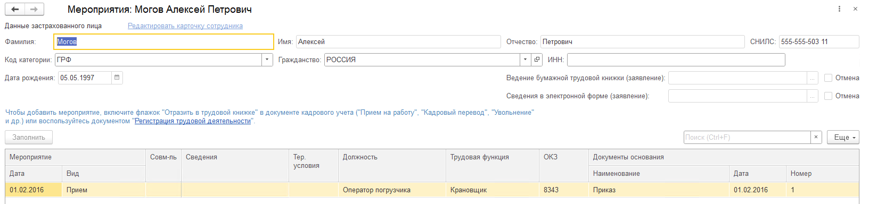The height and width of the screenshot is (204, 869).
Task: Click the Документы основания column header
Action: pos(724,157)
